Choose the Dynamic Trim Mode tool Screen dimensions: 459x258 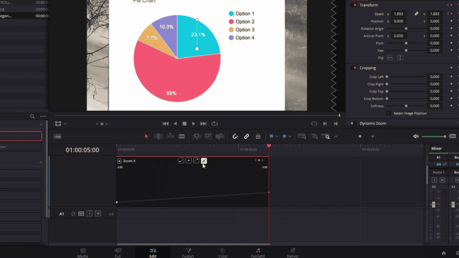coord(170,136)
